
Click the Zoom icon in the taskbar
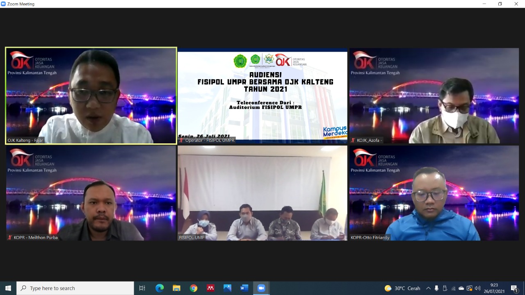point(261,288)
